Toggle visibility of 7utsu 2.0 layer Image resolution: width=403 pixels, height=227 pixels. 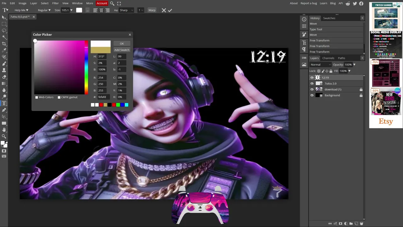[x=312, y=84]
